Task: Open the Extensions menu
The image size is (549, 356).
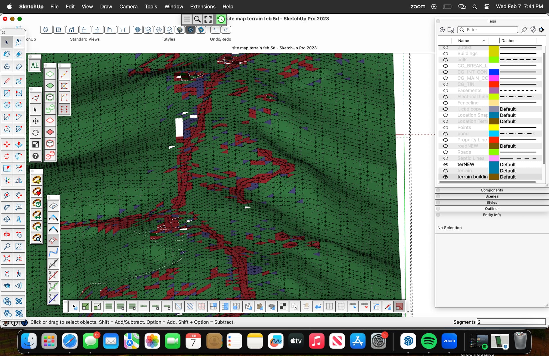Action: [x=203, y=6]
